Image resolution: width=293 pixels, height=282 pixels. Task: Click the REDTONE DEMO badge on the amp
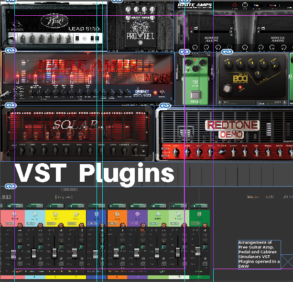(x=232, y=129)
